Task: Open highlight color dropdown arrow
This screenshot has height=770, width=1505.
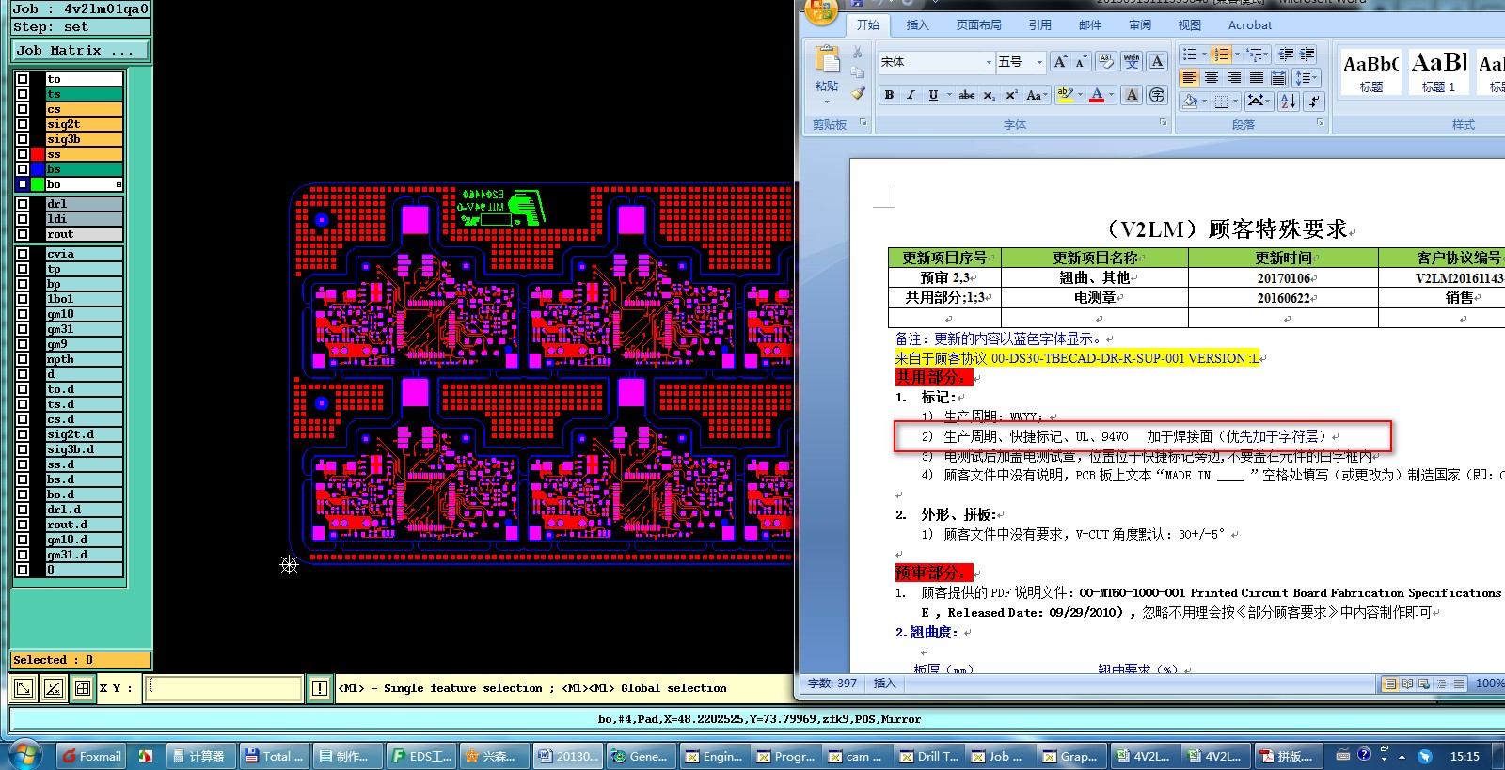Action: pos(1080,95)
